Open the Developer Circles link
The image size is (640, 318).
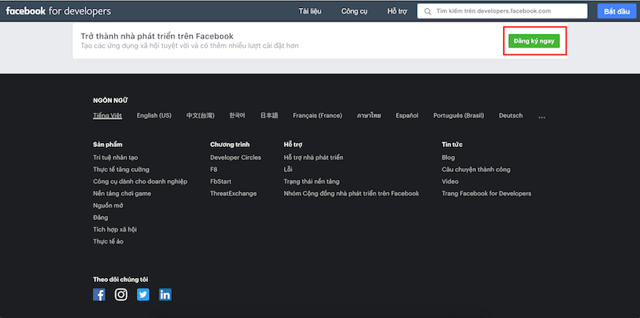[235, 157]
